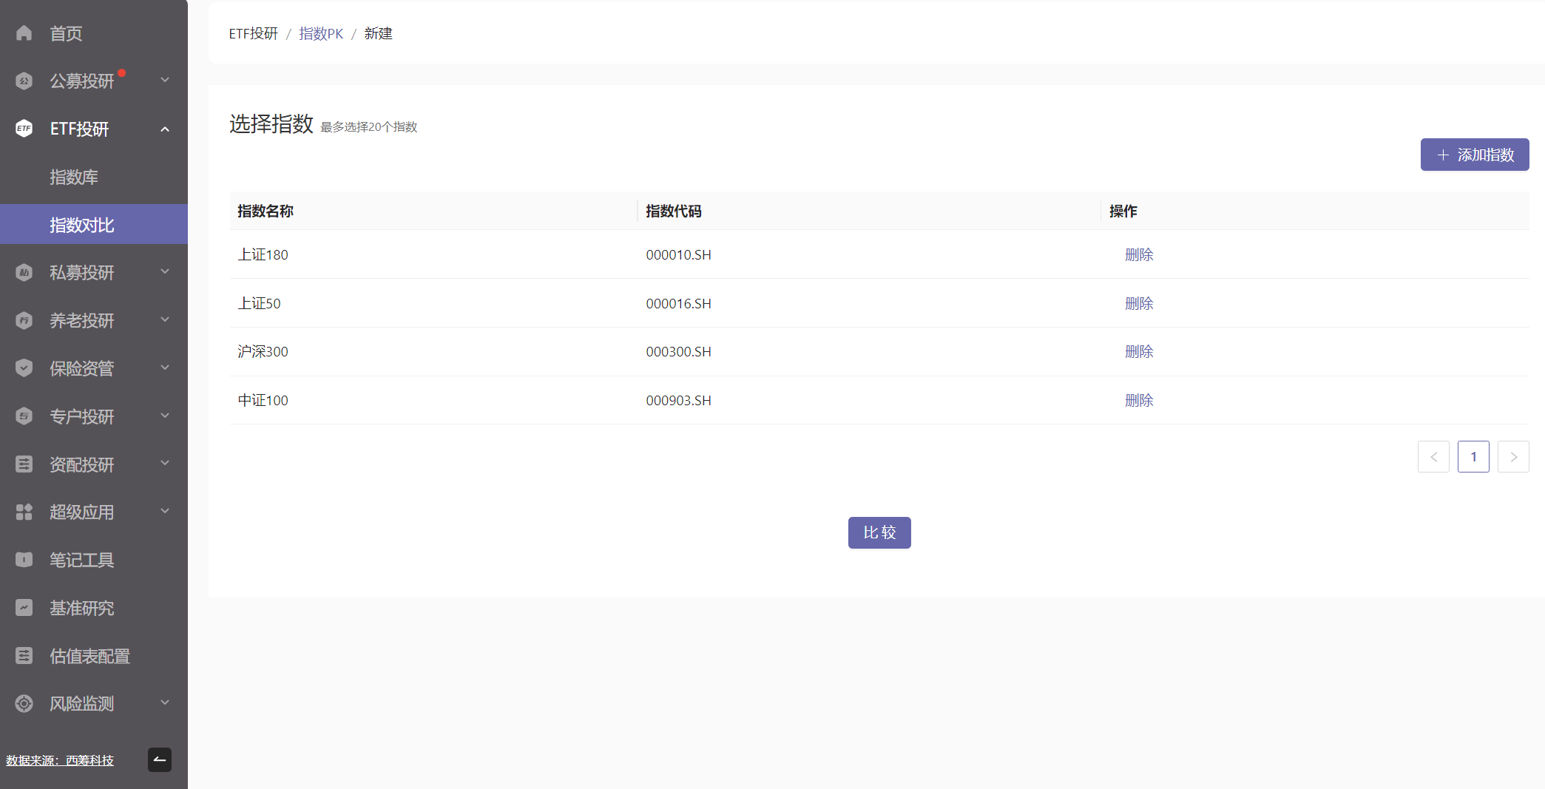Click the 笔记工具 notebook icon
Screen dimensions: 1545x789
tap(24, 560)
